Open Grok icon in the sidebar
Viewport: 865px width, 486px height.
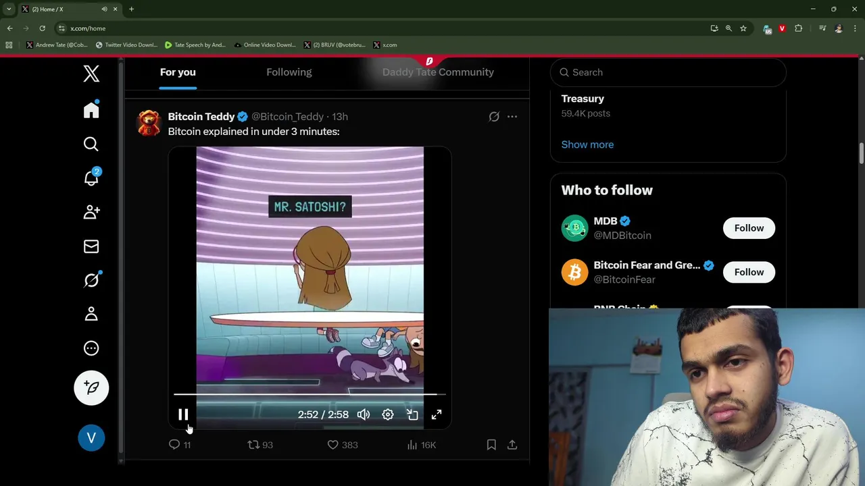coord(91,279)
